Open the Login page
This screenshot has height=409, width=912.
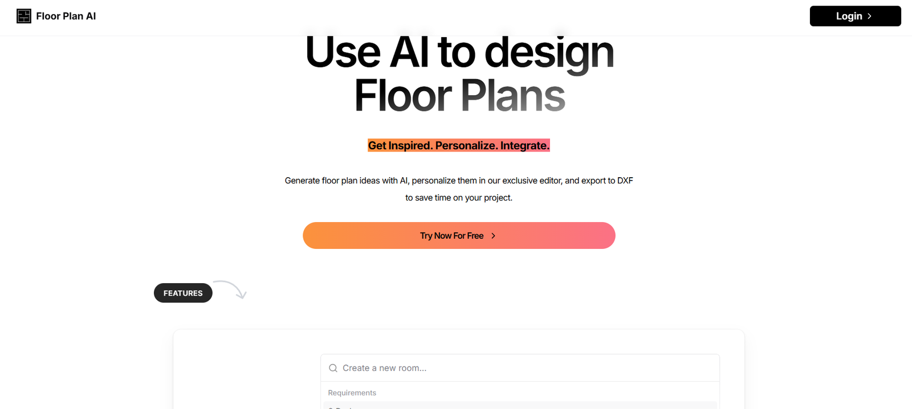coord(854,16)
